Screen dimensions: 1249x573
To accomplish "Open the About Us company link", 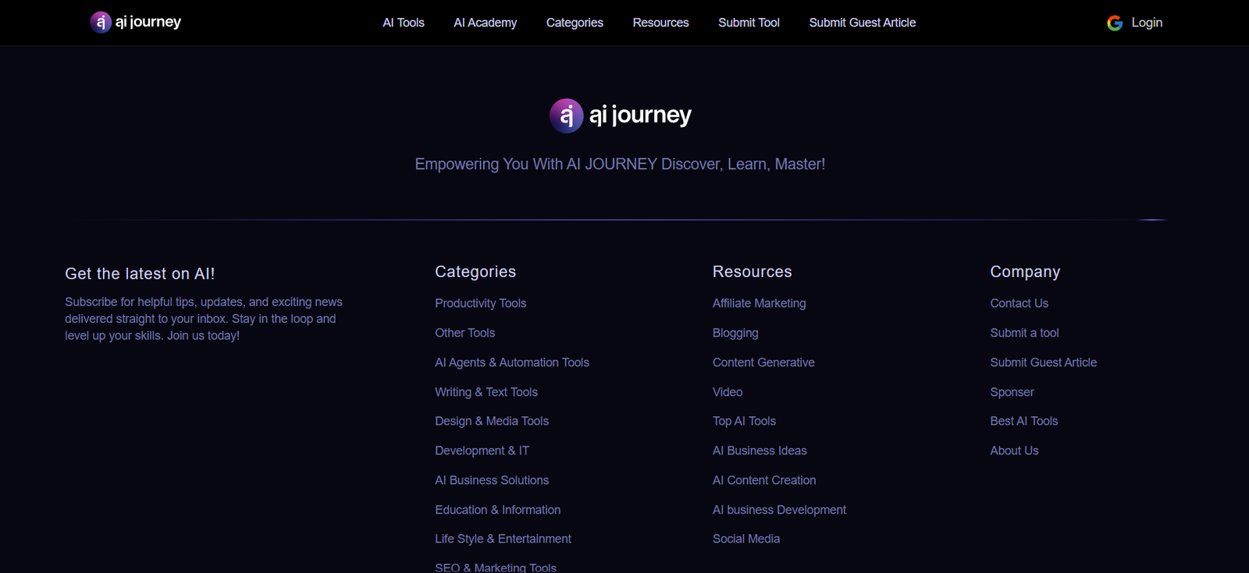I will [1015, 450].
